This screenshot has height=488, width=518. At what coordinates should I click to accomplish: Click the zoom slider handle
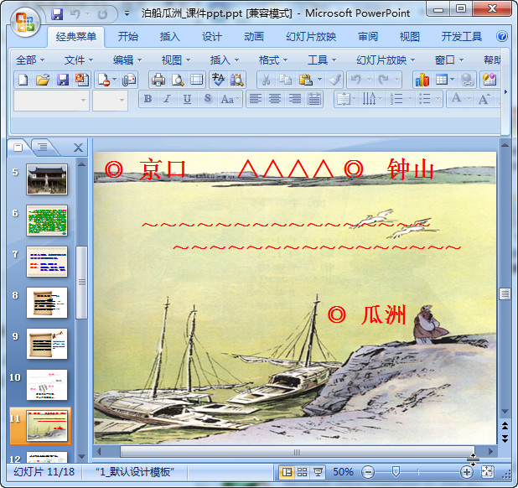pyautogui.click(x=396, y=471)
